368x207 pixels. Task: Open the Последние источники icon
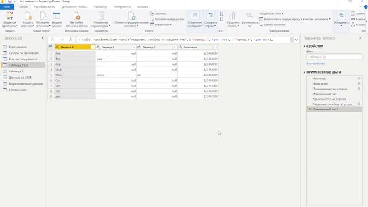click(43, 16)
